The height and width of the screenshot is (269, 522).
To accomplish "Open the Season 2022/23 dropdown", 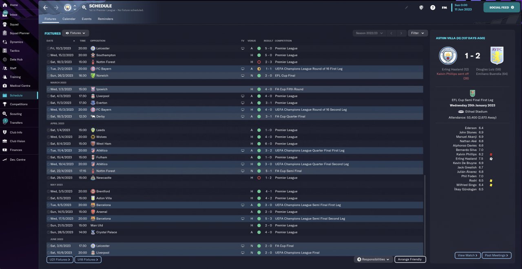I will tap(369, 33).
